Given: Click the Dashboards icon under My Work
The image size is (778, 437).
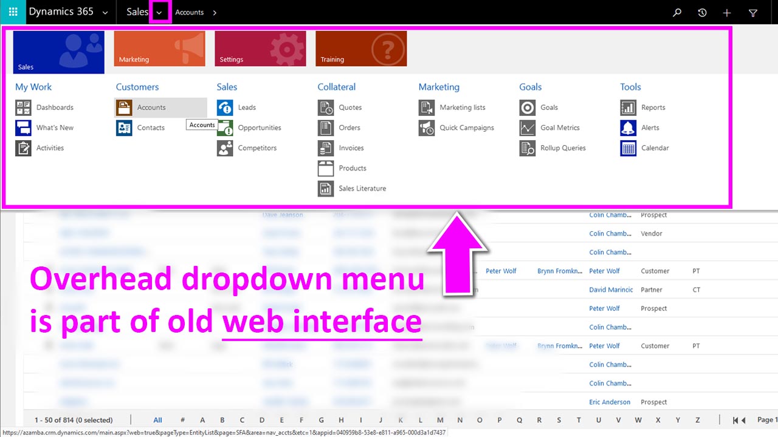Looking at the screenshot, I should pyautogui.click(x=23, y=107).
